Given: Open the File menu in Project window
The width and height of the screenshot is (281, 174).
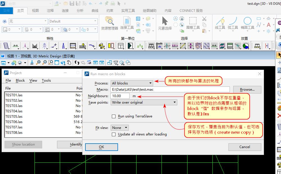Looking at the screenshot, I should (8, 81).
